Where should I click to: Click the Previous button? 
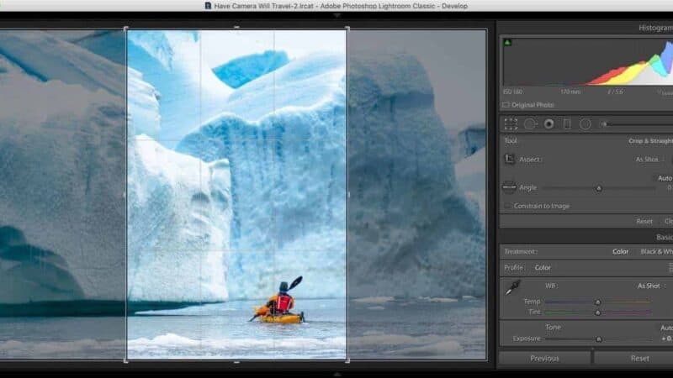(544, 359)
